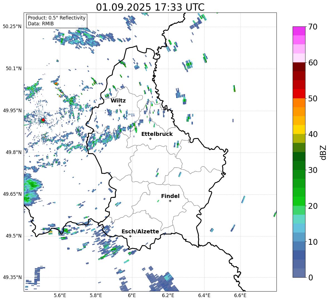This screenshot has width=330, height=301.
Task: Click the title text 01.09.2025 17:33 UTC
Action: coord(150,7)
